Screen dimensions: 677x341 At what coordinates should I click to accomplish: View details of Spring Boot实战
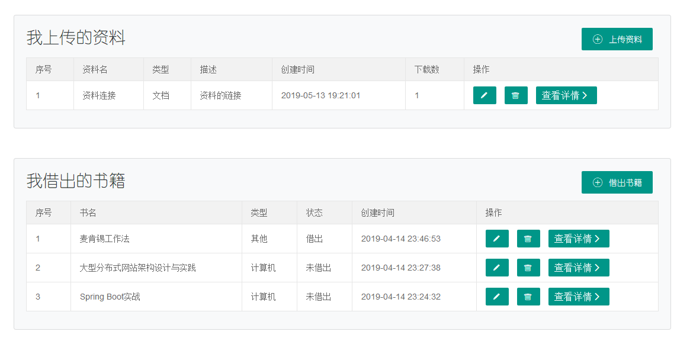tap(578, 297)
